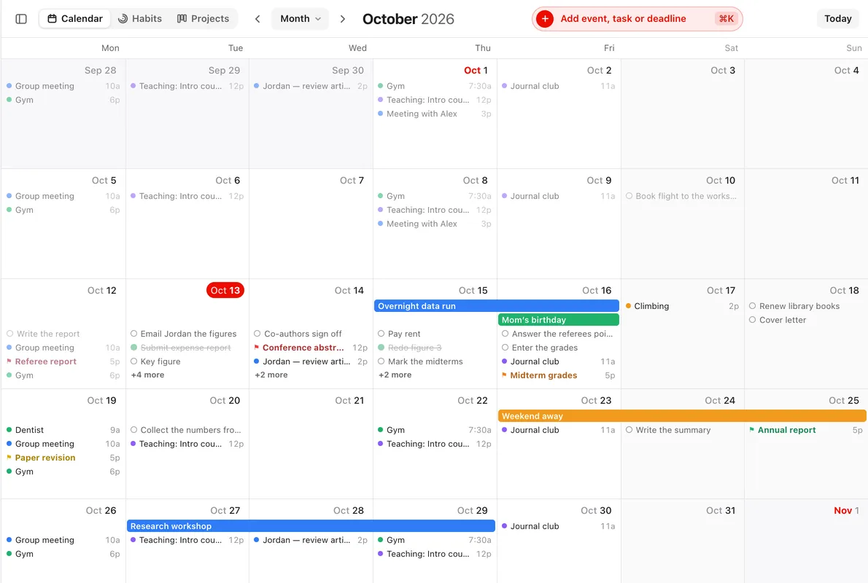Select the Nov 1 date label
Viewport: 868px width, 583px height.
click(846, 511)
